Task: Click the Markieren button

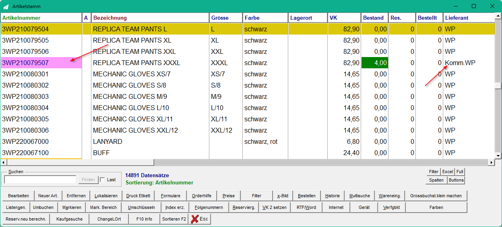Action: [72, 207]
